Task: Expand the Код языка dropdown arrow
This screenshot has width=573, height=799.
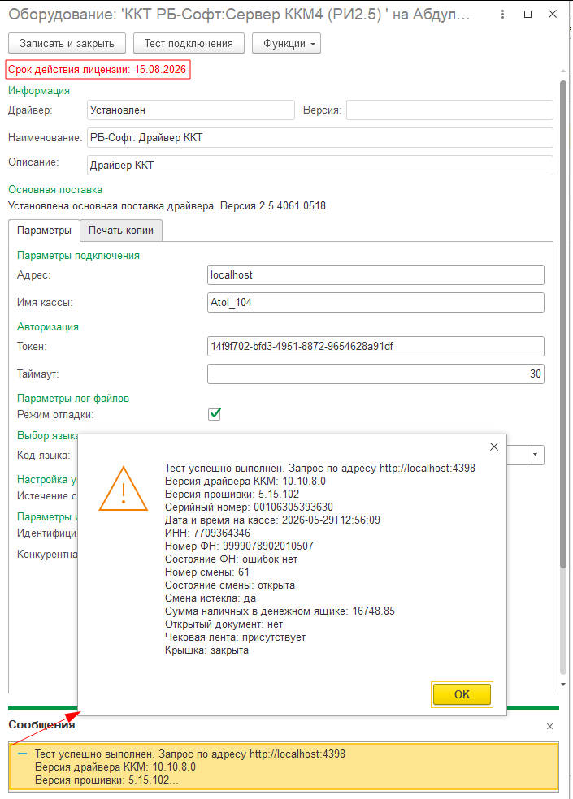Action: point(536,455)
